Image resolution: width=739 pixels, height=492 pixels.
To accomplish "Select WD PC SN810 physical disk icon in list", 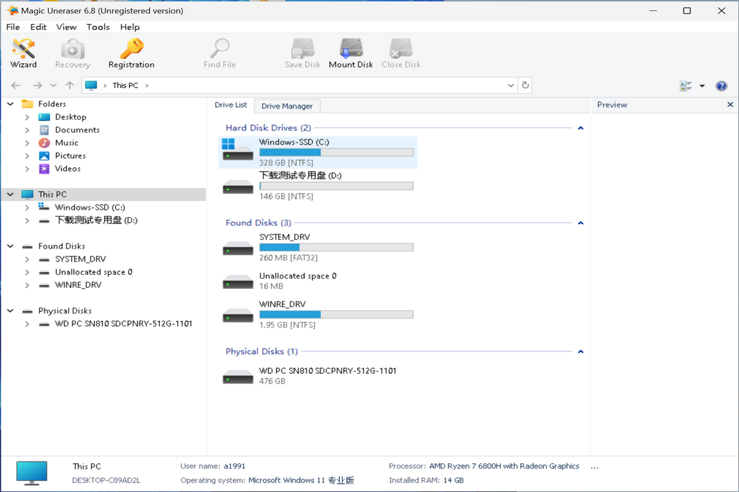I will coord(237,377).
